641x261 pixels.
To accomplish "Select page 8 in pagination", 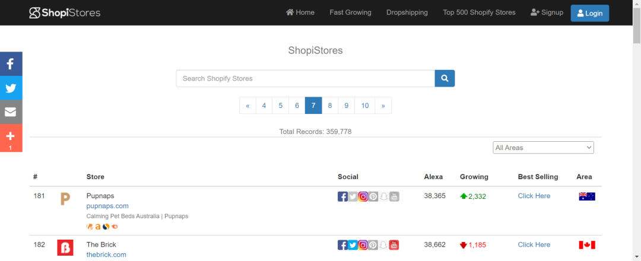I will (x=330, y=106).
